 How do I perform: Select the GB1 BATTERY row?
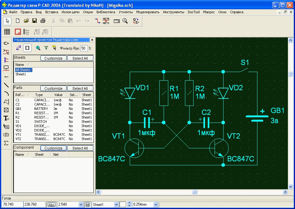(x=53, y=109)
